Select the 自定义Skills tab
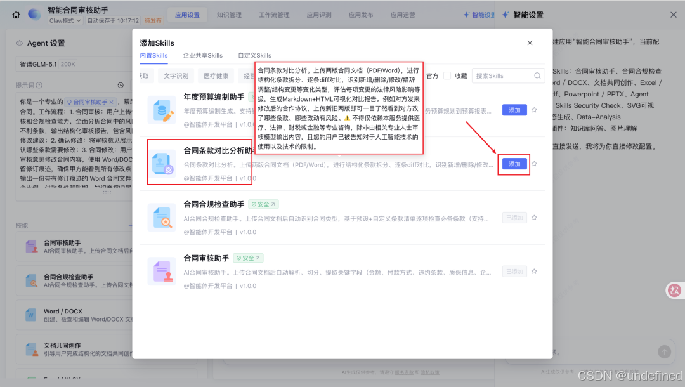This screenshot has width=685, height=387. coord(255,55)
